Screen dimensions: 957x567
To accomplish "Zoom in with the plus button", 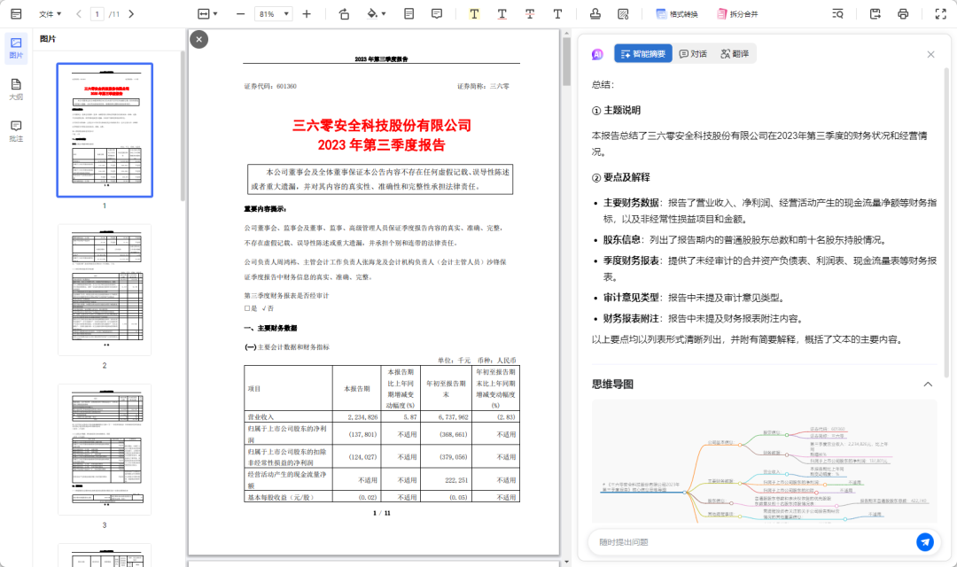I will click(x=307, y=14).
